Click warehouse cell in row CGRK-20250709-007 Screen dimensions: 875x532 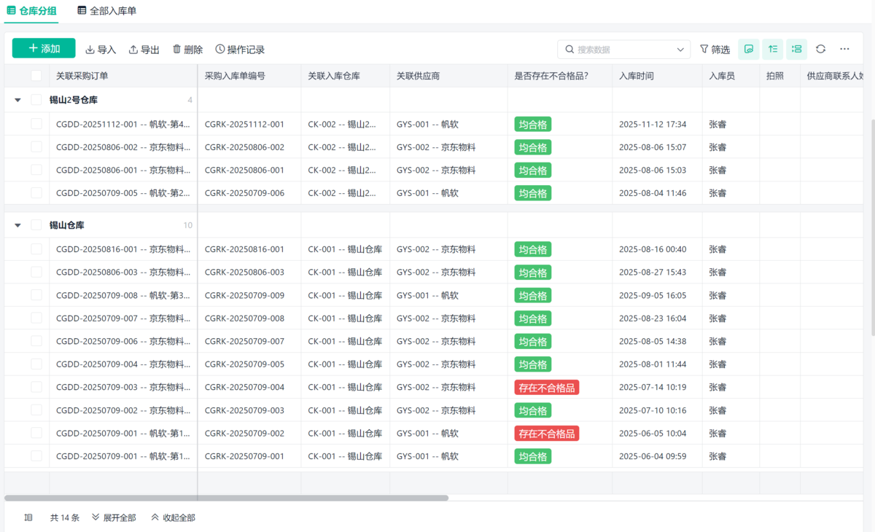tap(345, 342)
